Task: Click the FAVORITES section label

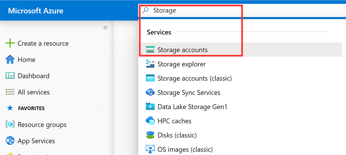Action: [31, 108]
